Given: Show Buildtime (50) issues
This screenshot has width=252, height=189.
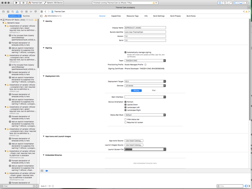Looking at the screenshot, I should (x=15, y=16).
